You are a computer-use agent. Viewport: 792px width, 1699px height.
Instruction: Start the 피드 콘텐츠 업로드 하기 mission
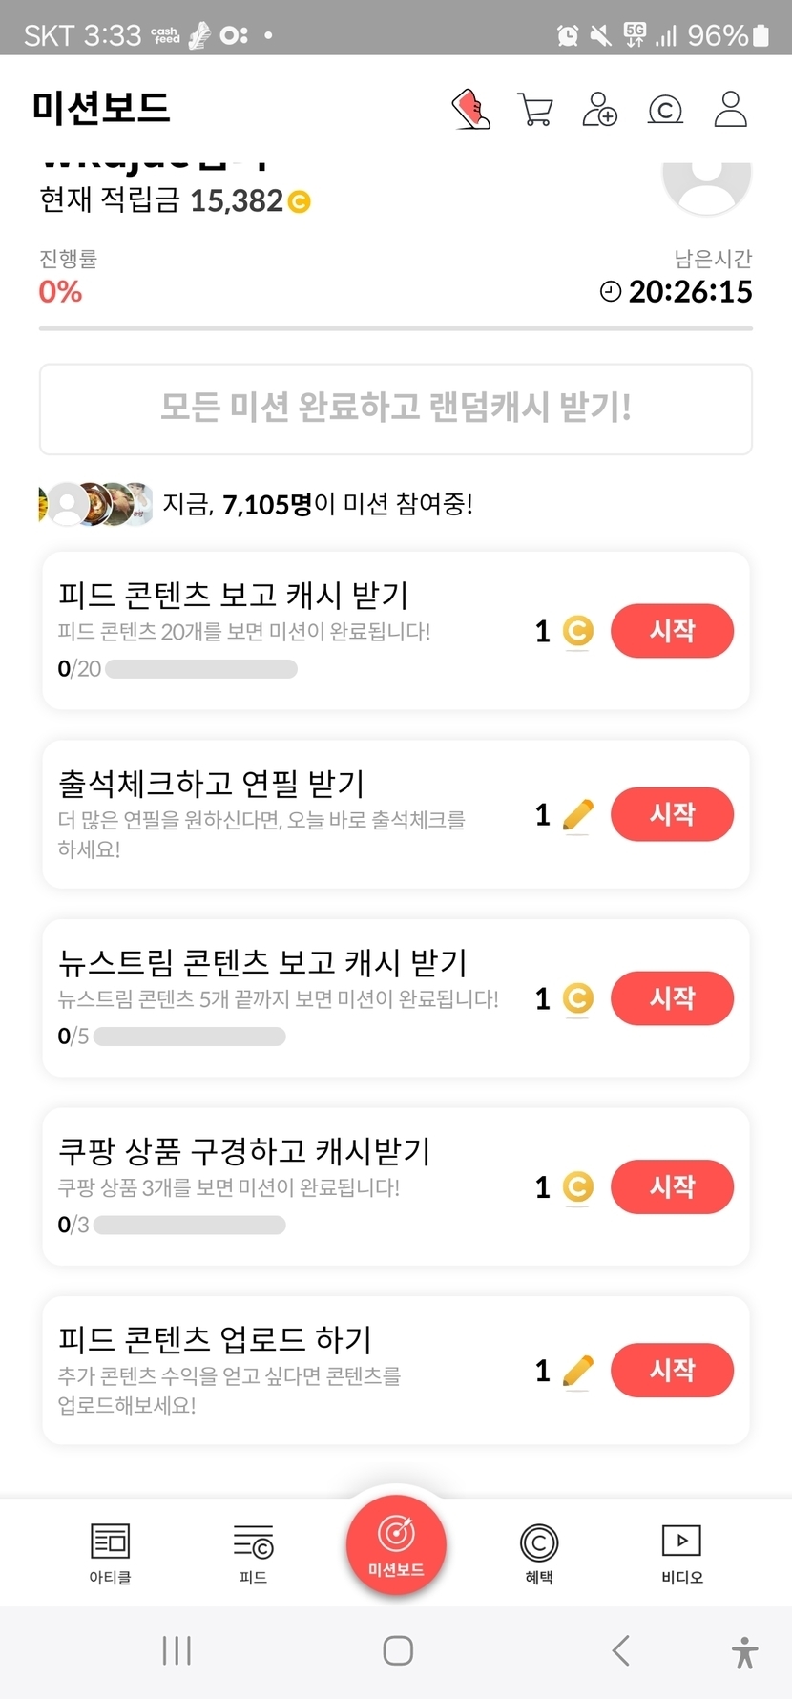pos(672,1371)
